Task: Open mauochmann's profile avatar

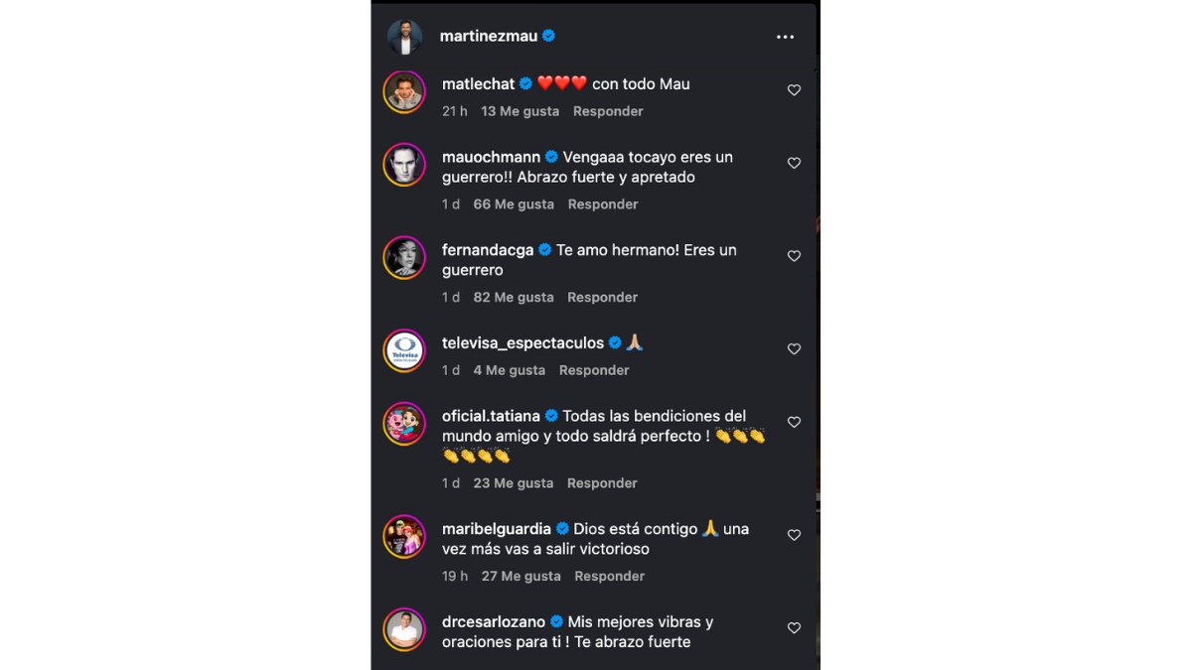Action: click(x=404, y=166)
